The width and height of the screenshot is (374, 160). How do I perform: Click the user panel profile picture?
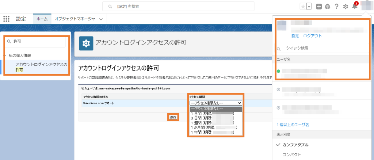pyautogui.click(x=282, y=26)
